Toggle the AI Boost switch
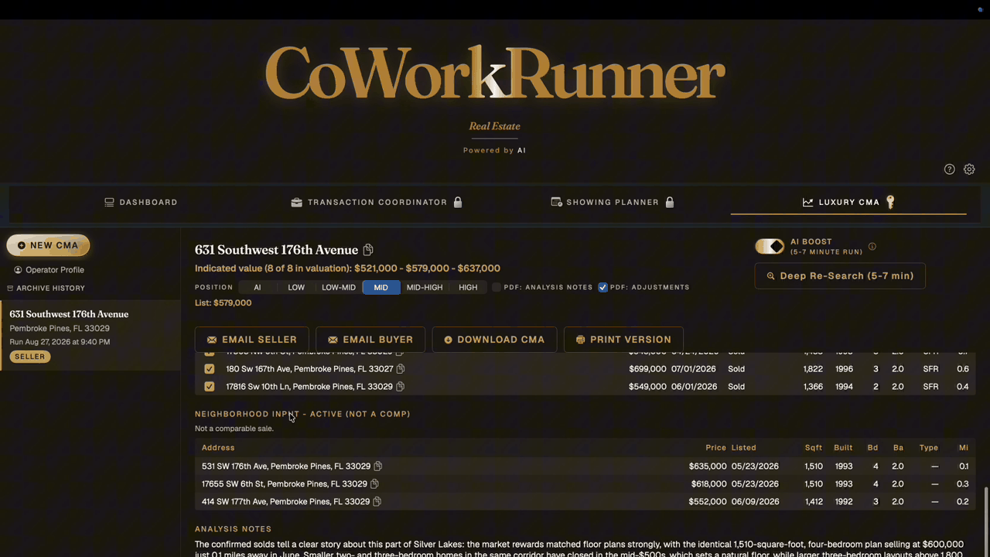 [x=770, y=246]
